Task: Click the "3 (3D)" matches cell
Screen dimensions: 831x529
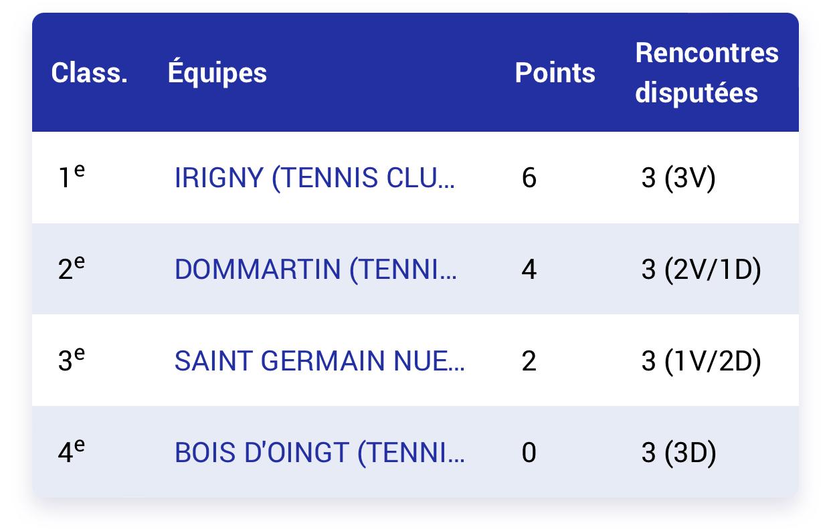Action: pyautogui.click(x=678, y=453)
